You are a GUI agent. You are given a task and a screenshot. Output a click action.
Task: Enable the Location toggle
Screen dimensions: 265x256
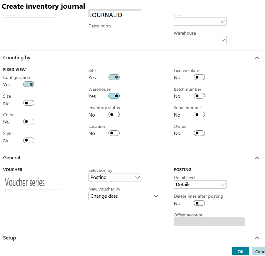tap(114, 133)
